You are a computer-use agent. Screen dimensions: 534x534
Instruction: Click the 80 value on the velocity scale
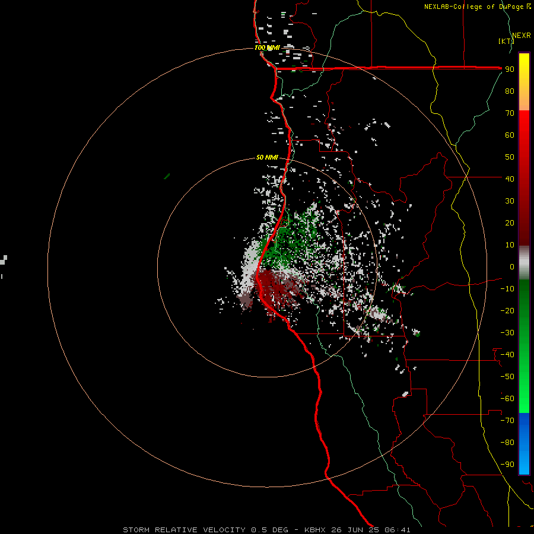[510, 91]
